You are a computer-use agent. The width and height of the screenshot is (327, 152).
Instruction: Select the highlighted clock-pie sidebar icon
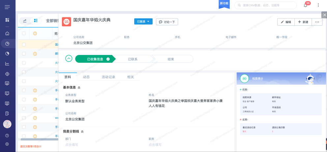7,44
